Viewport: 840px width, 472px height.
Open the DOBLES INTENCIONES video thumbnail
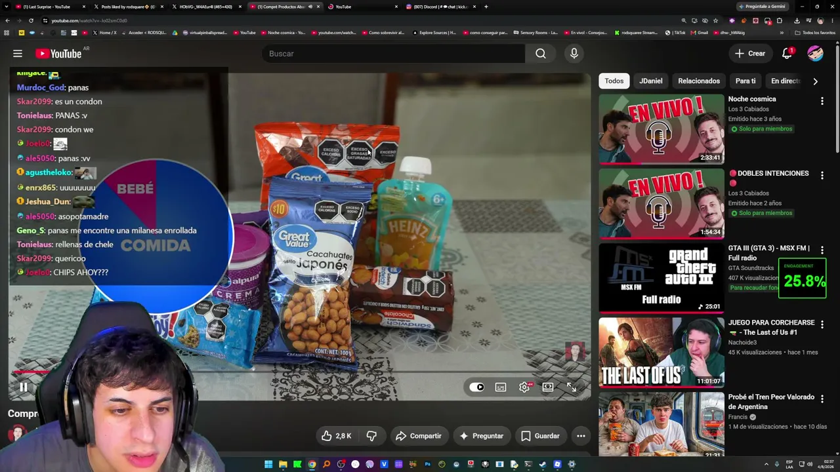(x=661, y=203)
